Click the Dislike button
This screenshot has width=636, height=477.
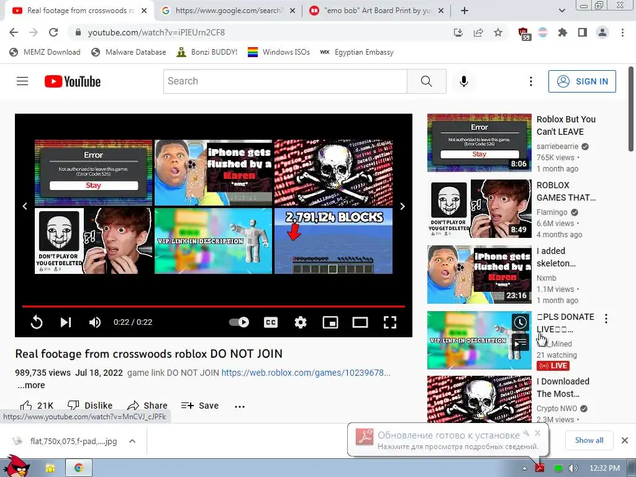90,406
